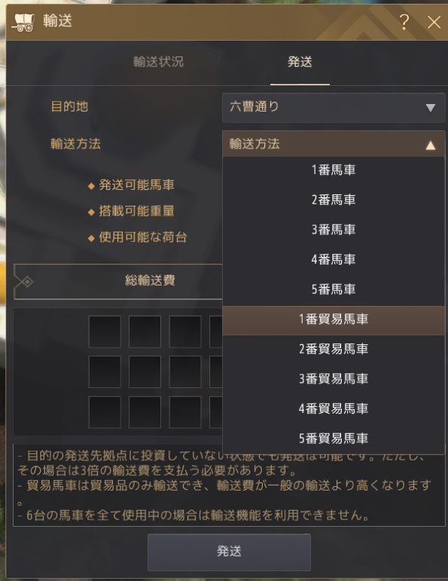Viewport: 448px width, 581px height.
Task: Open the question mark help icon
Action: click(404, 22)
